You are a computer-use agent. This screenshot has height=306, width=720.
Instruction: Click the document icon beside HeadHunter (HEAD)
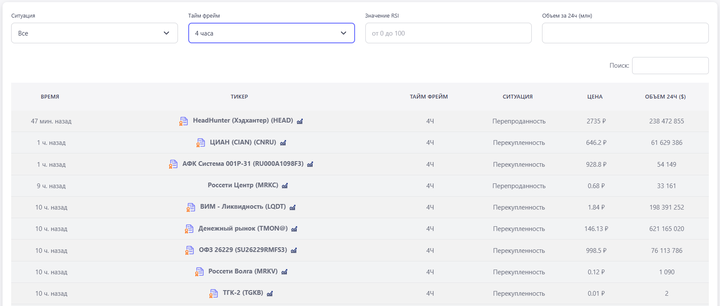pyautogui.click(x=184, y=121)
